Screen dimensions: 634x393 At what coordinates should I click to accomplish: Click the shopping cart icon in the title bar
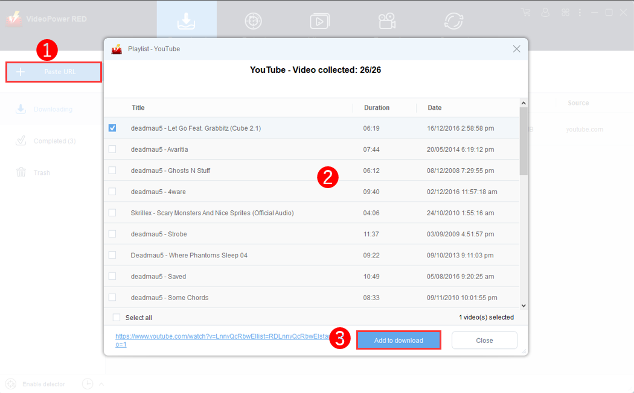pos(526,11)
